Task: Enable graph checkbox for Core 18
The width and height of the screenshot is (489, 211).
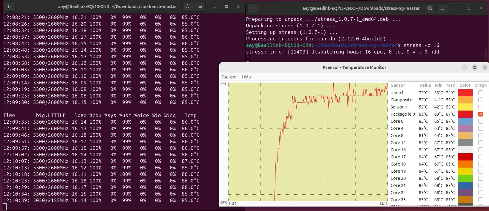Action: point(481,164)
